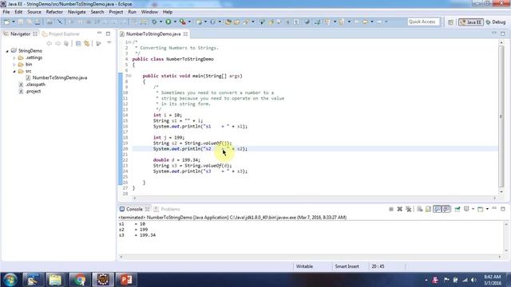Image resolution: width=511 pixels, height=287 pixels.
Task: Open Navigator View Menu triangle
Action: click(x=109, y=42)
